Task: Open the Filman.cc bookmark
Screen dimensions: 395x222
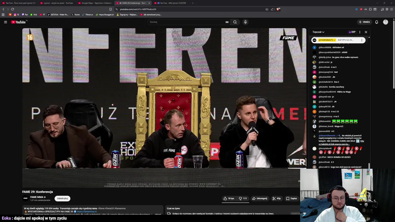Action: point(88,14)
